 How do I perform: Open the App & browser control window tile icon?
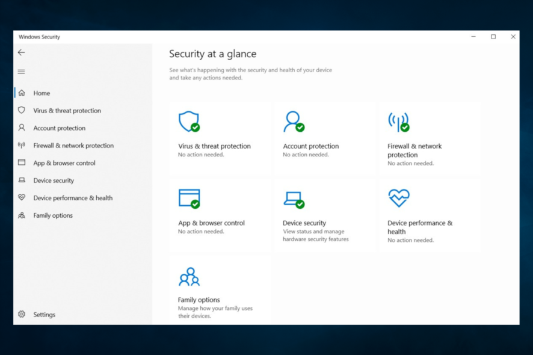(x=189, y=198)
